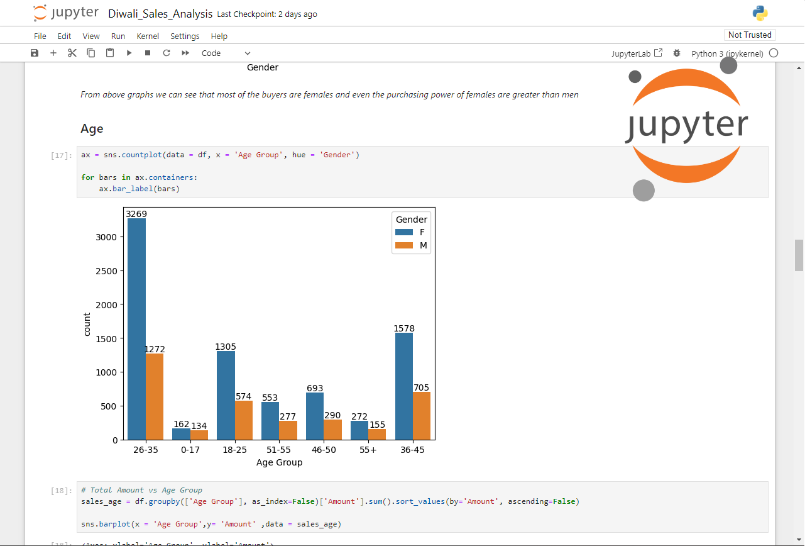Run the selected cell
Viewport: 805px width, 546px height.
tap(129, 53)
